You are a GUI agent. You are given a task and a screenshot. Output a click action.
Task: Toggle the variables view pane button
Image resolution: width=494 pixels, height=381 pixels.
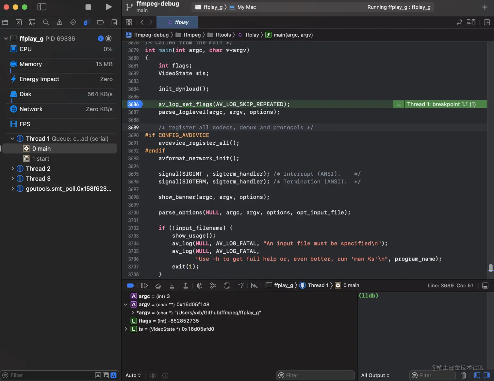pos(477,375)
